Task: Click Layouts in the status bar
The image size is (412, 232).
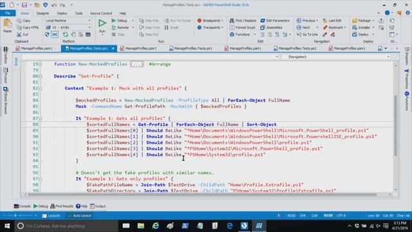Action: coord(51,215)
